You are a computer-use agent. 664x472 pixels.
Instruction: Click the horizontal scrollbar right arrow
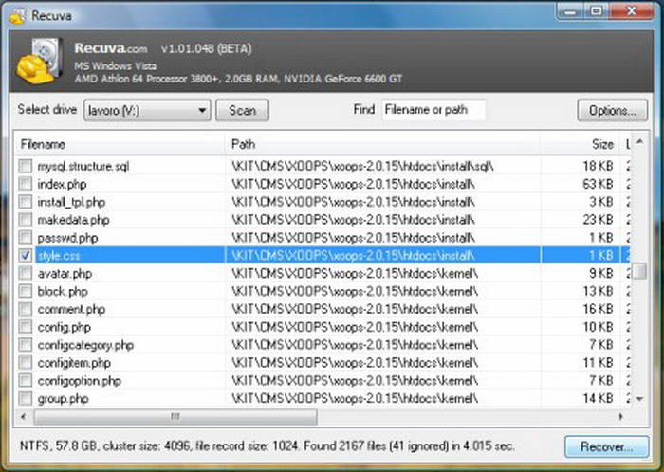[621, 417]
